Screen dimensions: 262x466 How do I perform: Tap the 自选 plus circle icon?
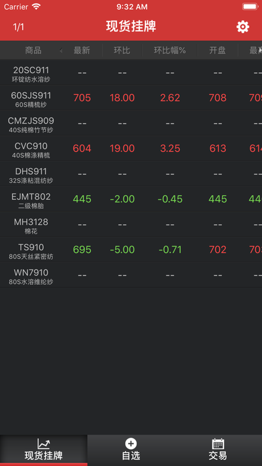[x=131, y=444]
